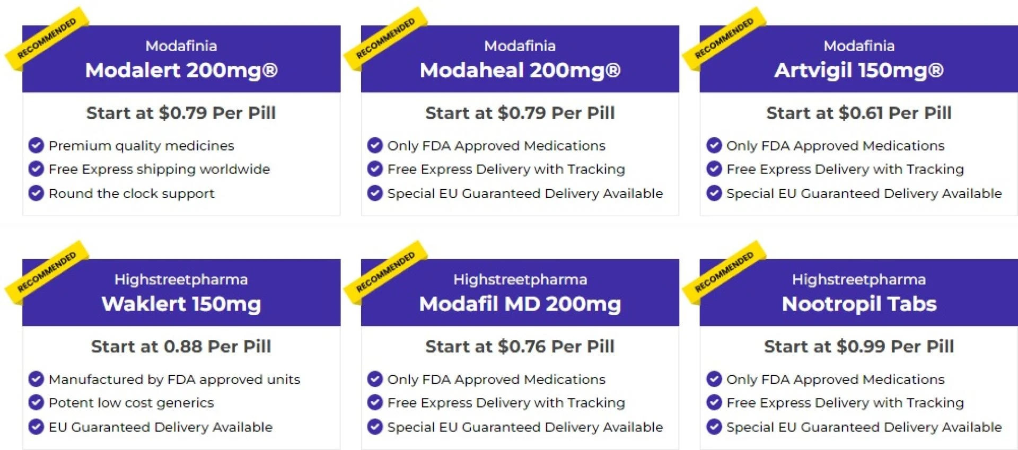1018x450 pixels.
Task: Click Free Express shipping worldwide text
Action: (159, 169)
